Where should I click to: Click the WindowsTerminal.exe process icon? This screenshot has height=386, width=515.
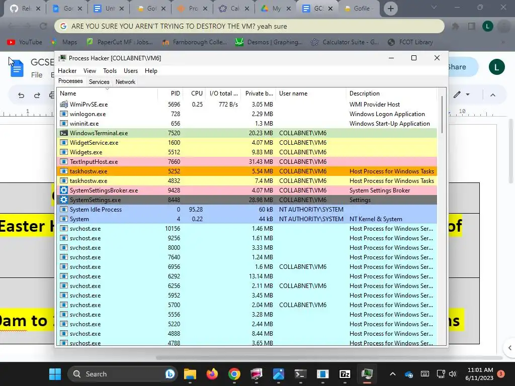[64, 133]
